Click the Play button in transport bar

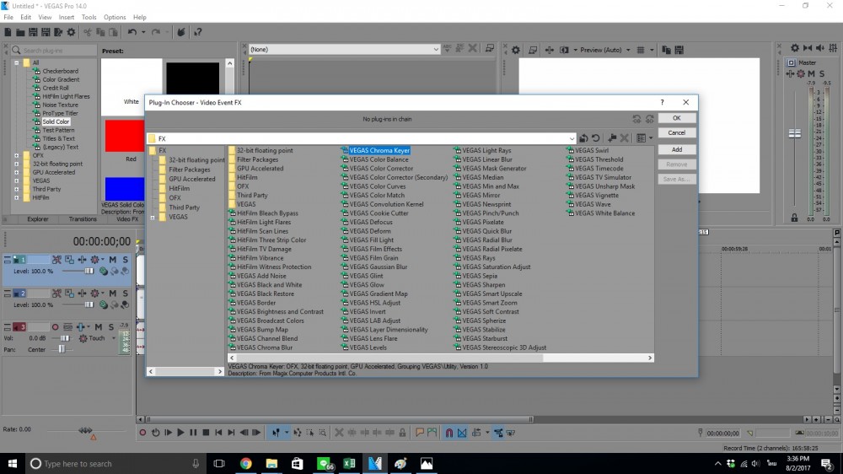coord(180,433)
